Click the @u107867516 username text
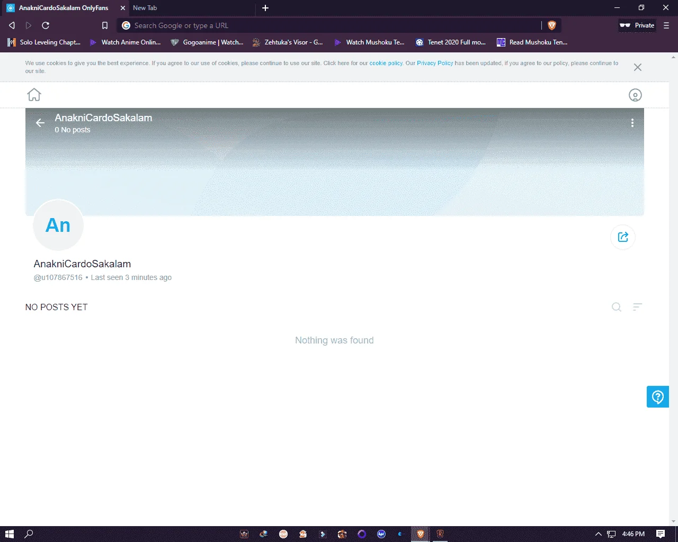This screenshot has width=678, height=542. tap(58, 277)
